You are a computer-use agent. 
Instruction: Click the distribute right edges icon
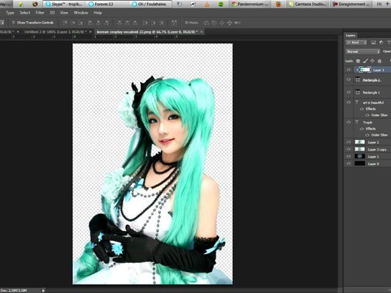point(161,23)
